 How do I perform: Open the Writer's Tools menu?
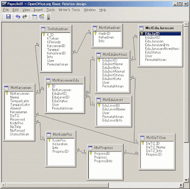69,10
